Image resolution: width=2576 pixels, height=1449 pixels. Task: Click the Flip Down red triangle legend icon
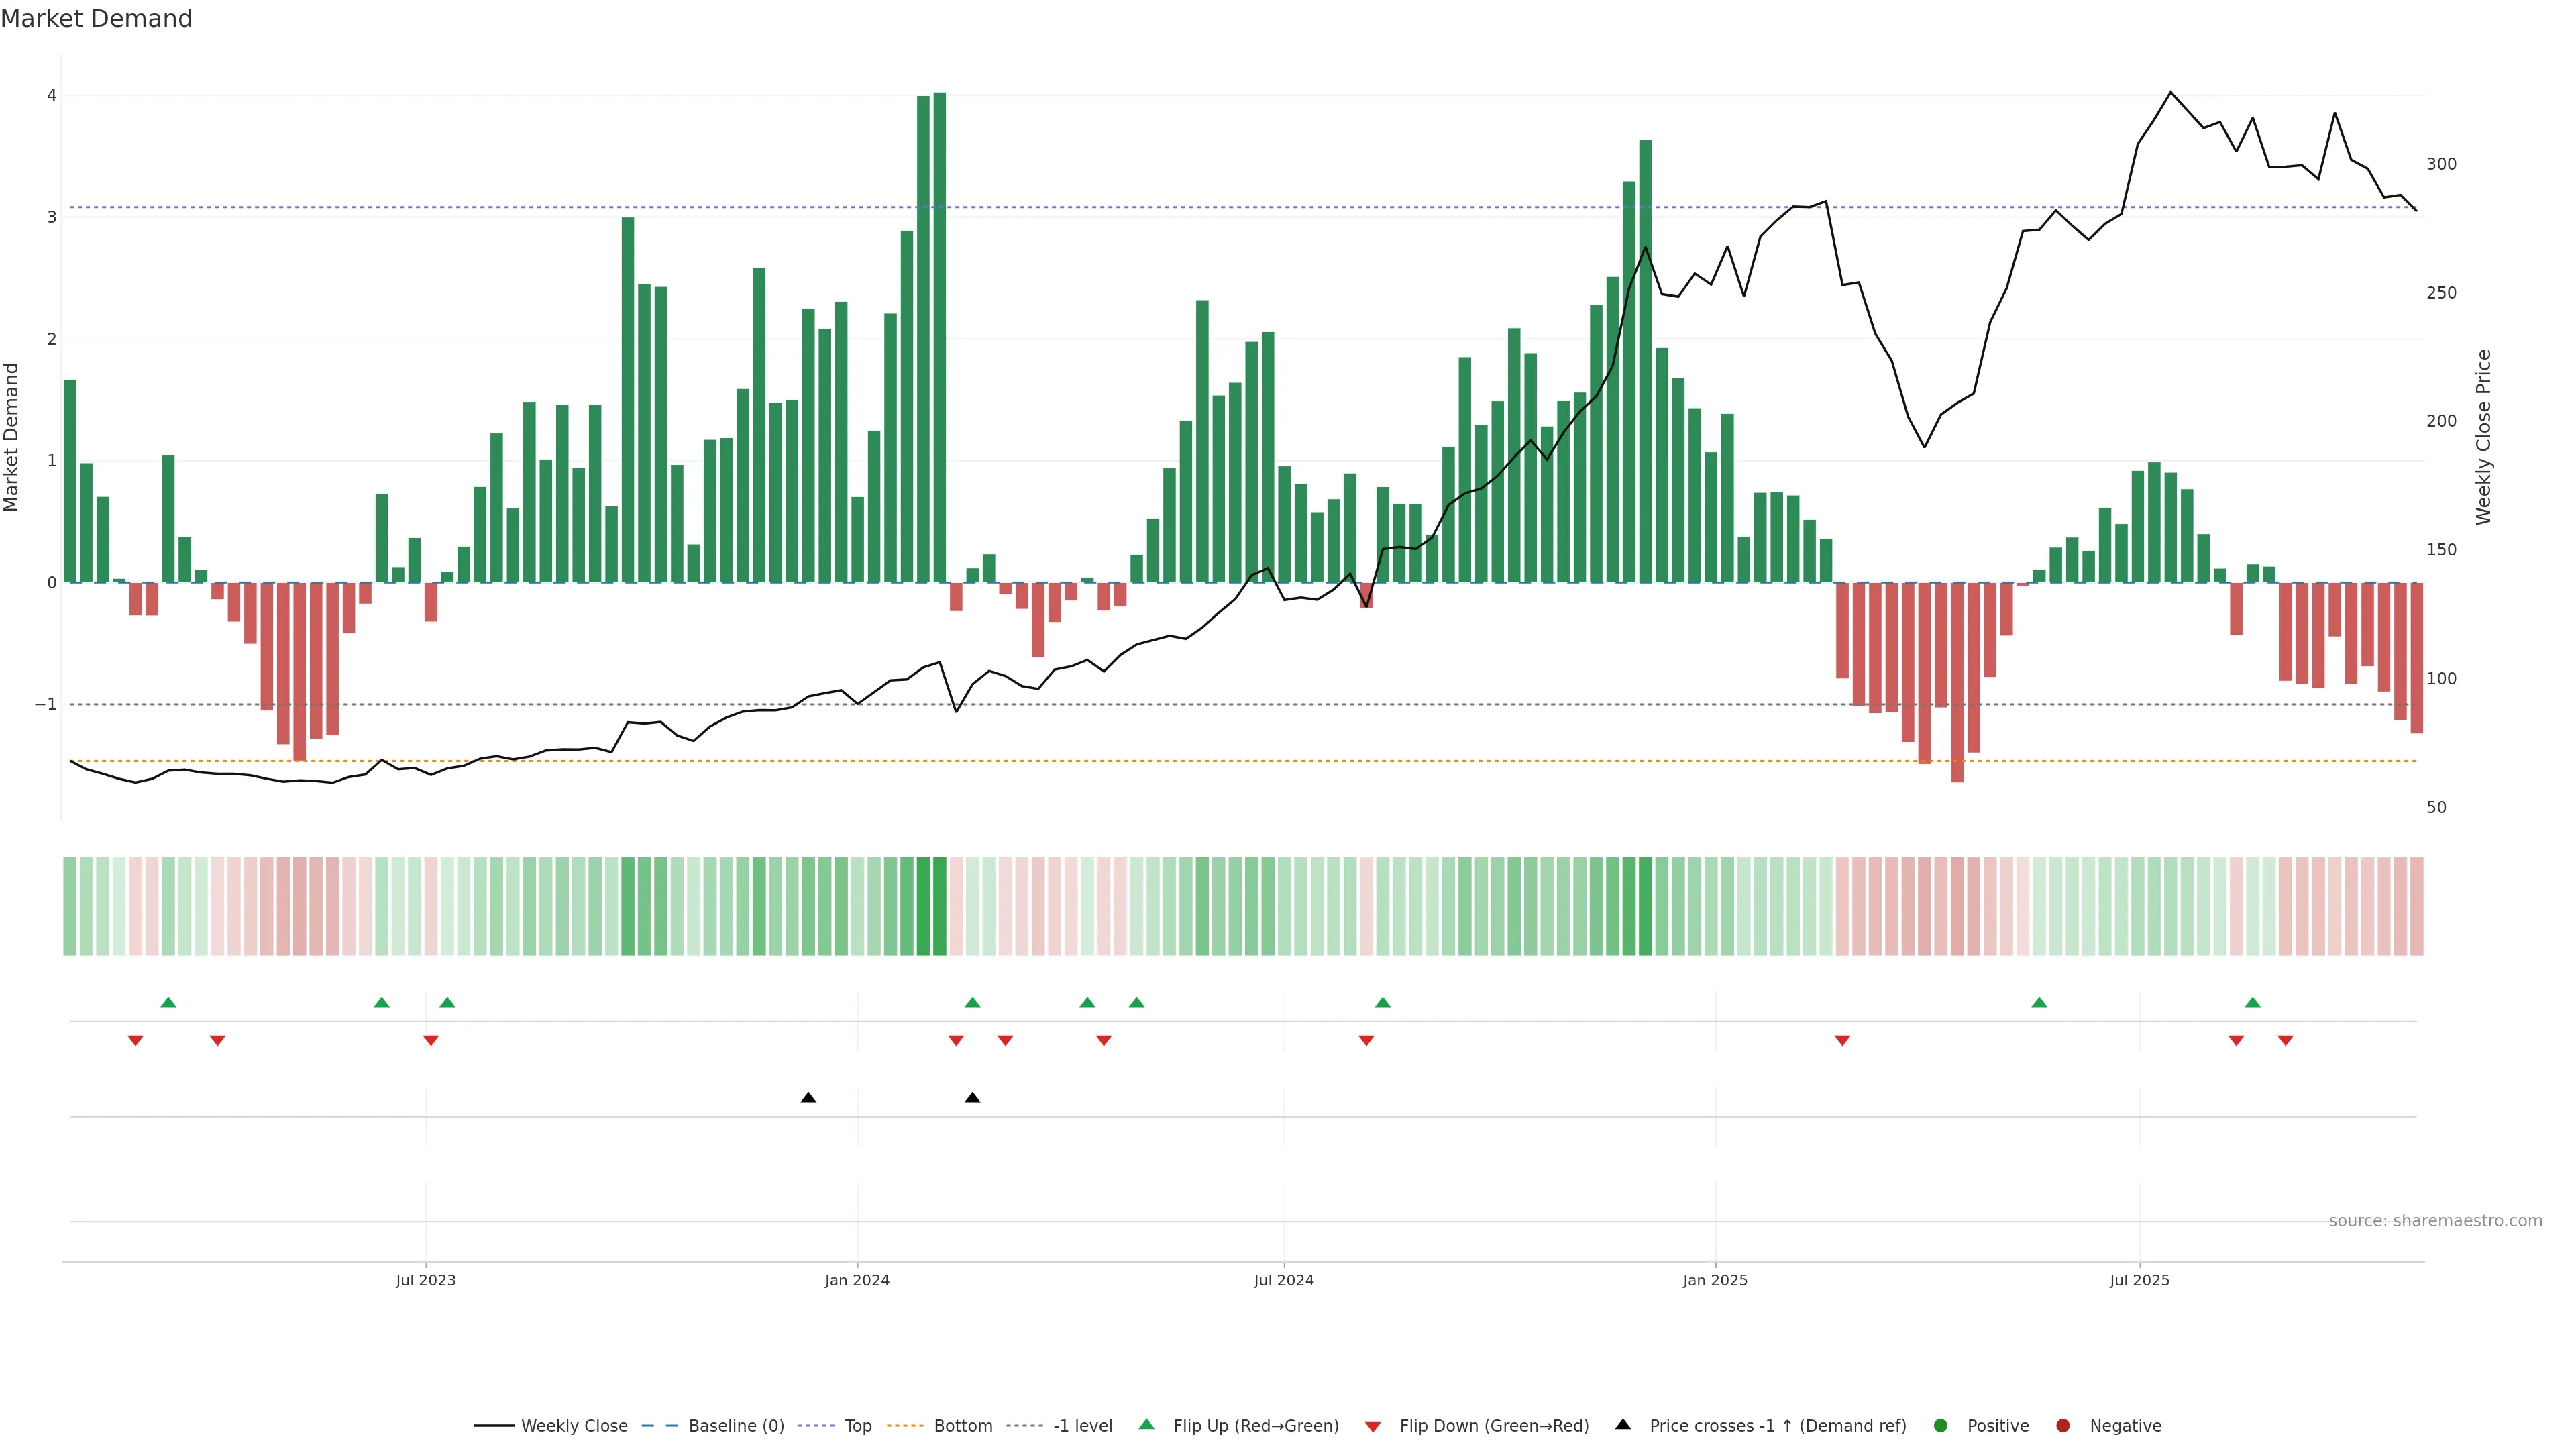pos(1372,1426)
